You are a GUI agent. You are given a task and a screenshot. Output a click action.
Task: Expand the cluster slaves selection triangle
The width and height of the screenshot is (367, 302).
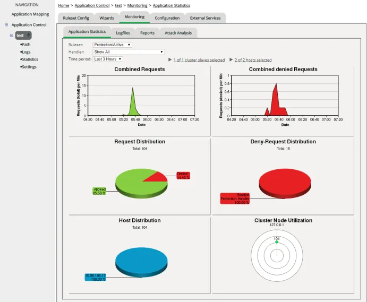[x=170, y=59]
